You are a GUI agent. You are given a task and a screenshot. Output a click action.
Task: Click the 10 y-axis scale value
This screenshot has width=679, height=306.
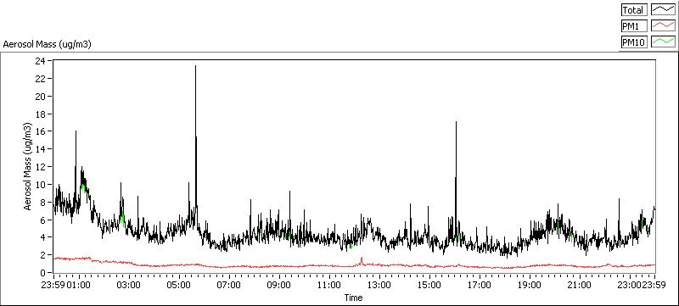[41, 185]
